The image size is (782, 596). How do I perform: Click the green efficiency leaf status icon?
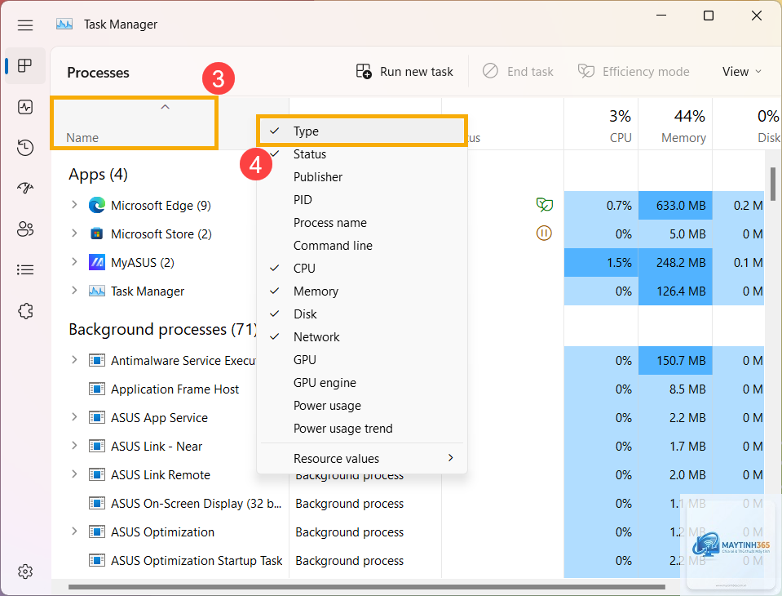pos(544,204)
